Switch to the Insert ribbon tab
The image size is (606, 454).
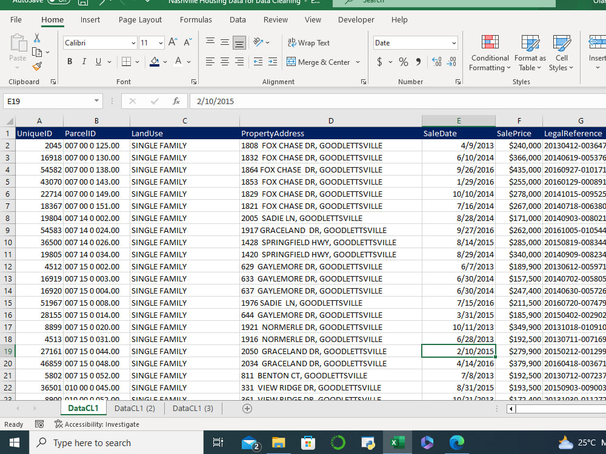pyautogui.click(x=90, y=20)
